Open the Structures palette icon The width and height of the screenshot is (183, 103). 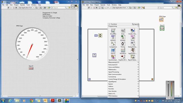(113, 31)
